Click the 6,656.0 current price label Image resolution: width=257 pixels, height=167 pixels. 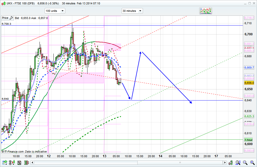pyautogui.click(x=249, y=83)
